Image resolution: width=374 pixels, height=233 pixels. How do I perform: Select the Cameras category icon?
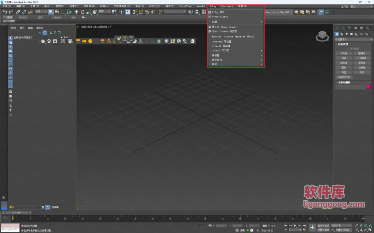click(x=352, y=34)
